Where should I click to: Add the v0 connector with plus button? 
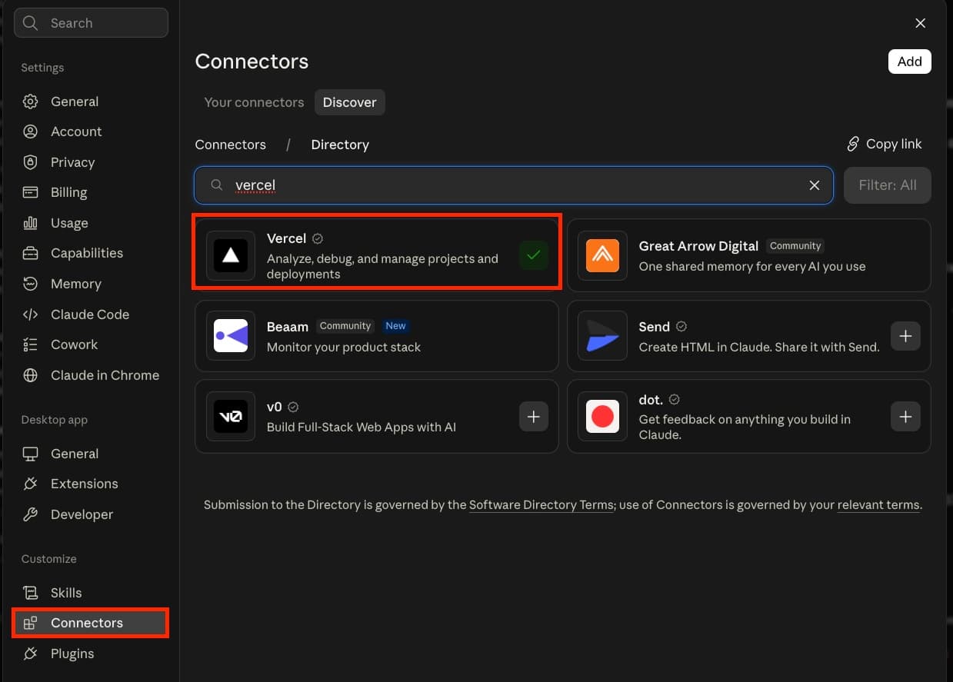pyautogui.click(x=534, y=416)
